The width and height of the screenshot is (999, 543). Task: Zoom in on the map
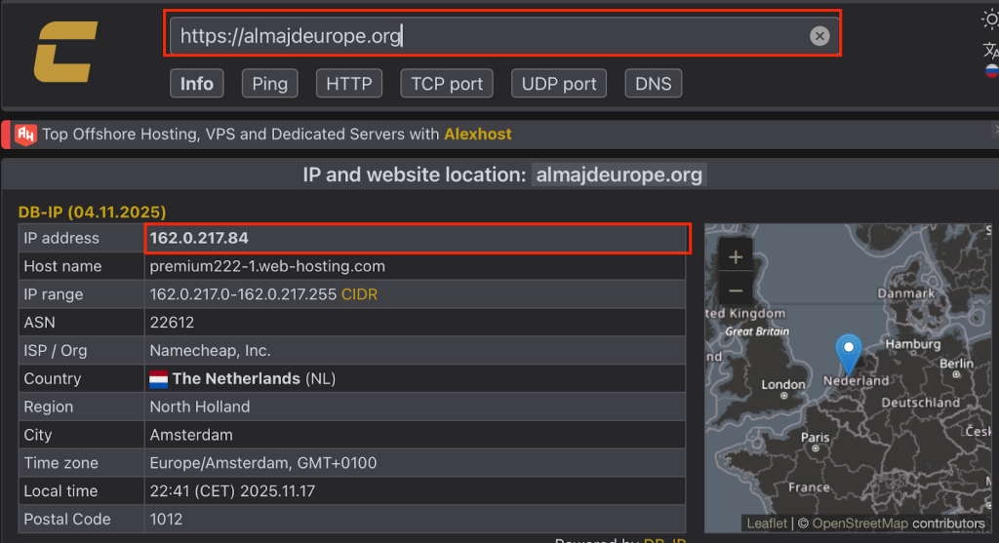[736, 257]
